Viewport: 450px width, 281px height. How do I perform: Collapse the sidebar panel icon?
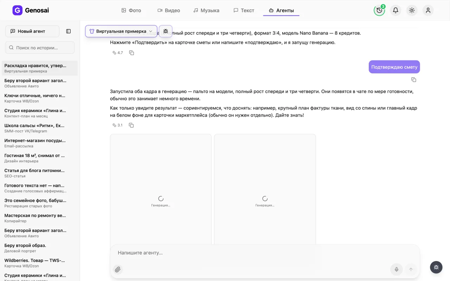[69, 31]
